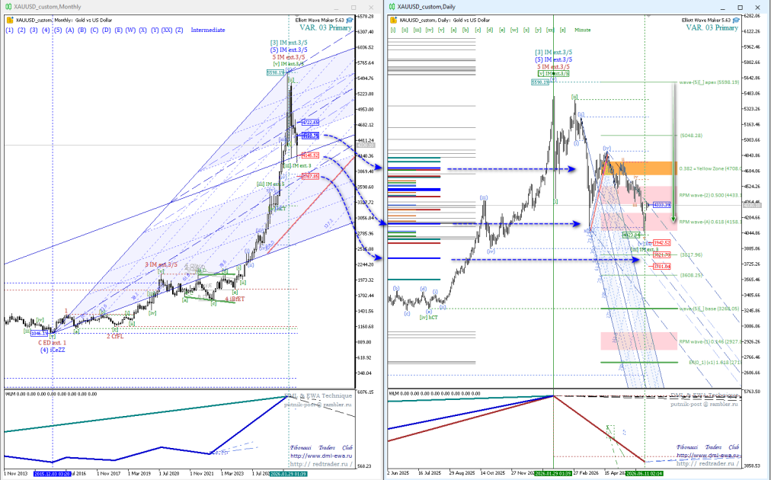Pick wave label (B) in Monthly chart
The width and height of the screenshot is (771, 480).
[x=82, y=30]
